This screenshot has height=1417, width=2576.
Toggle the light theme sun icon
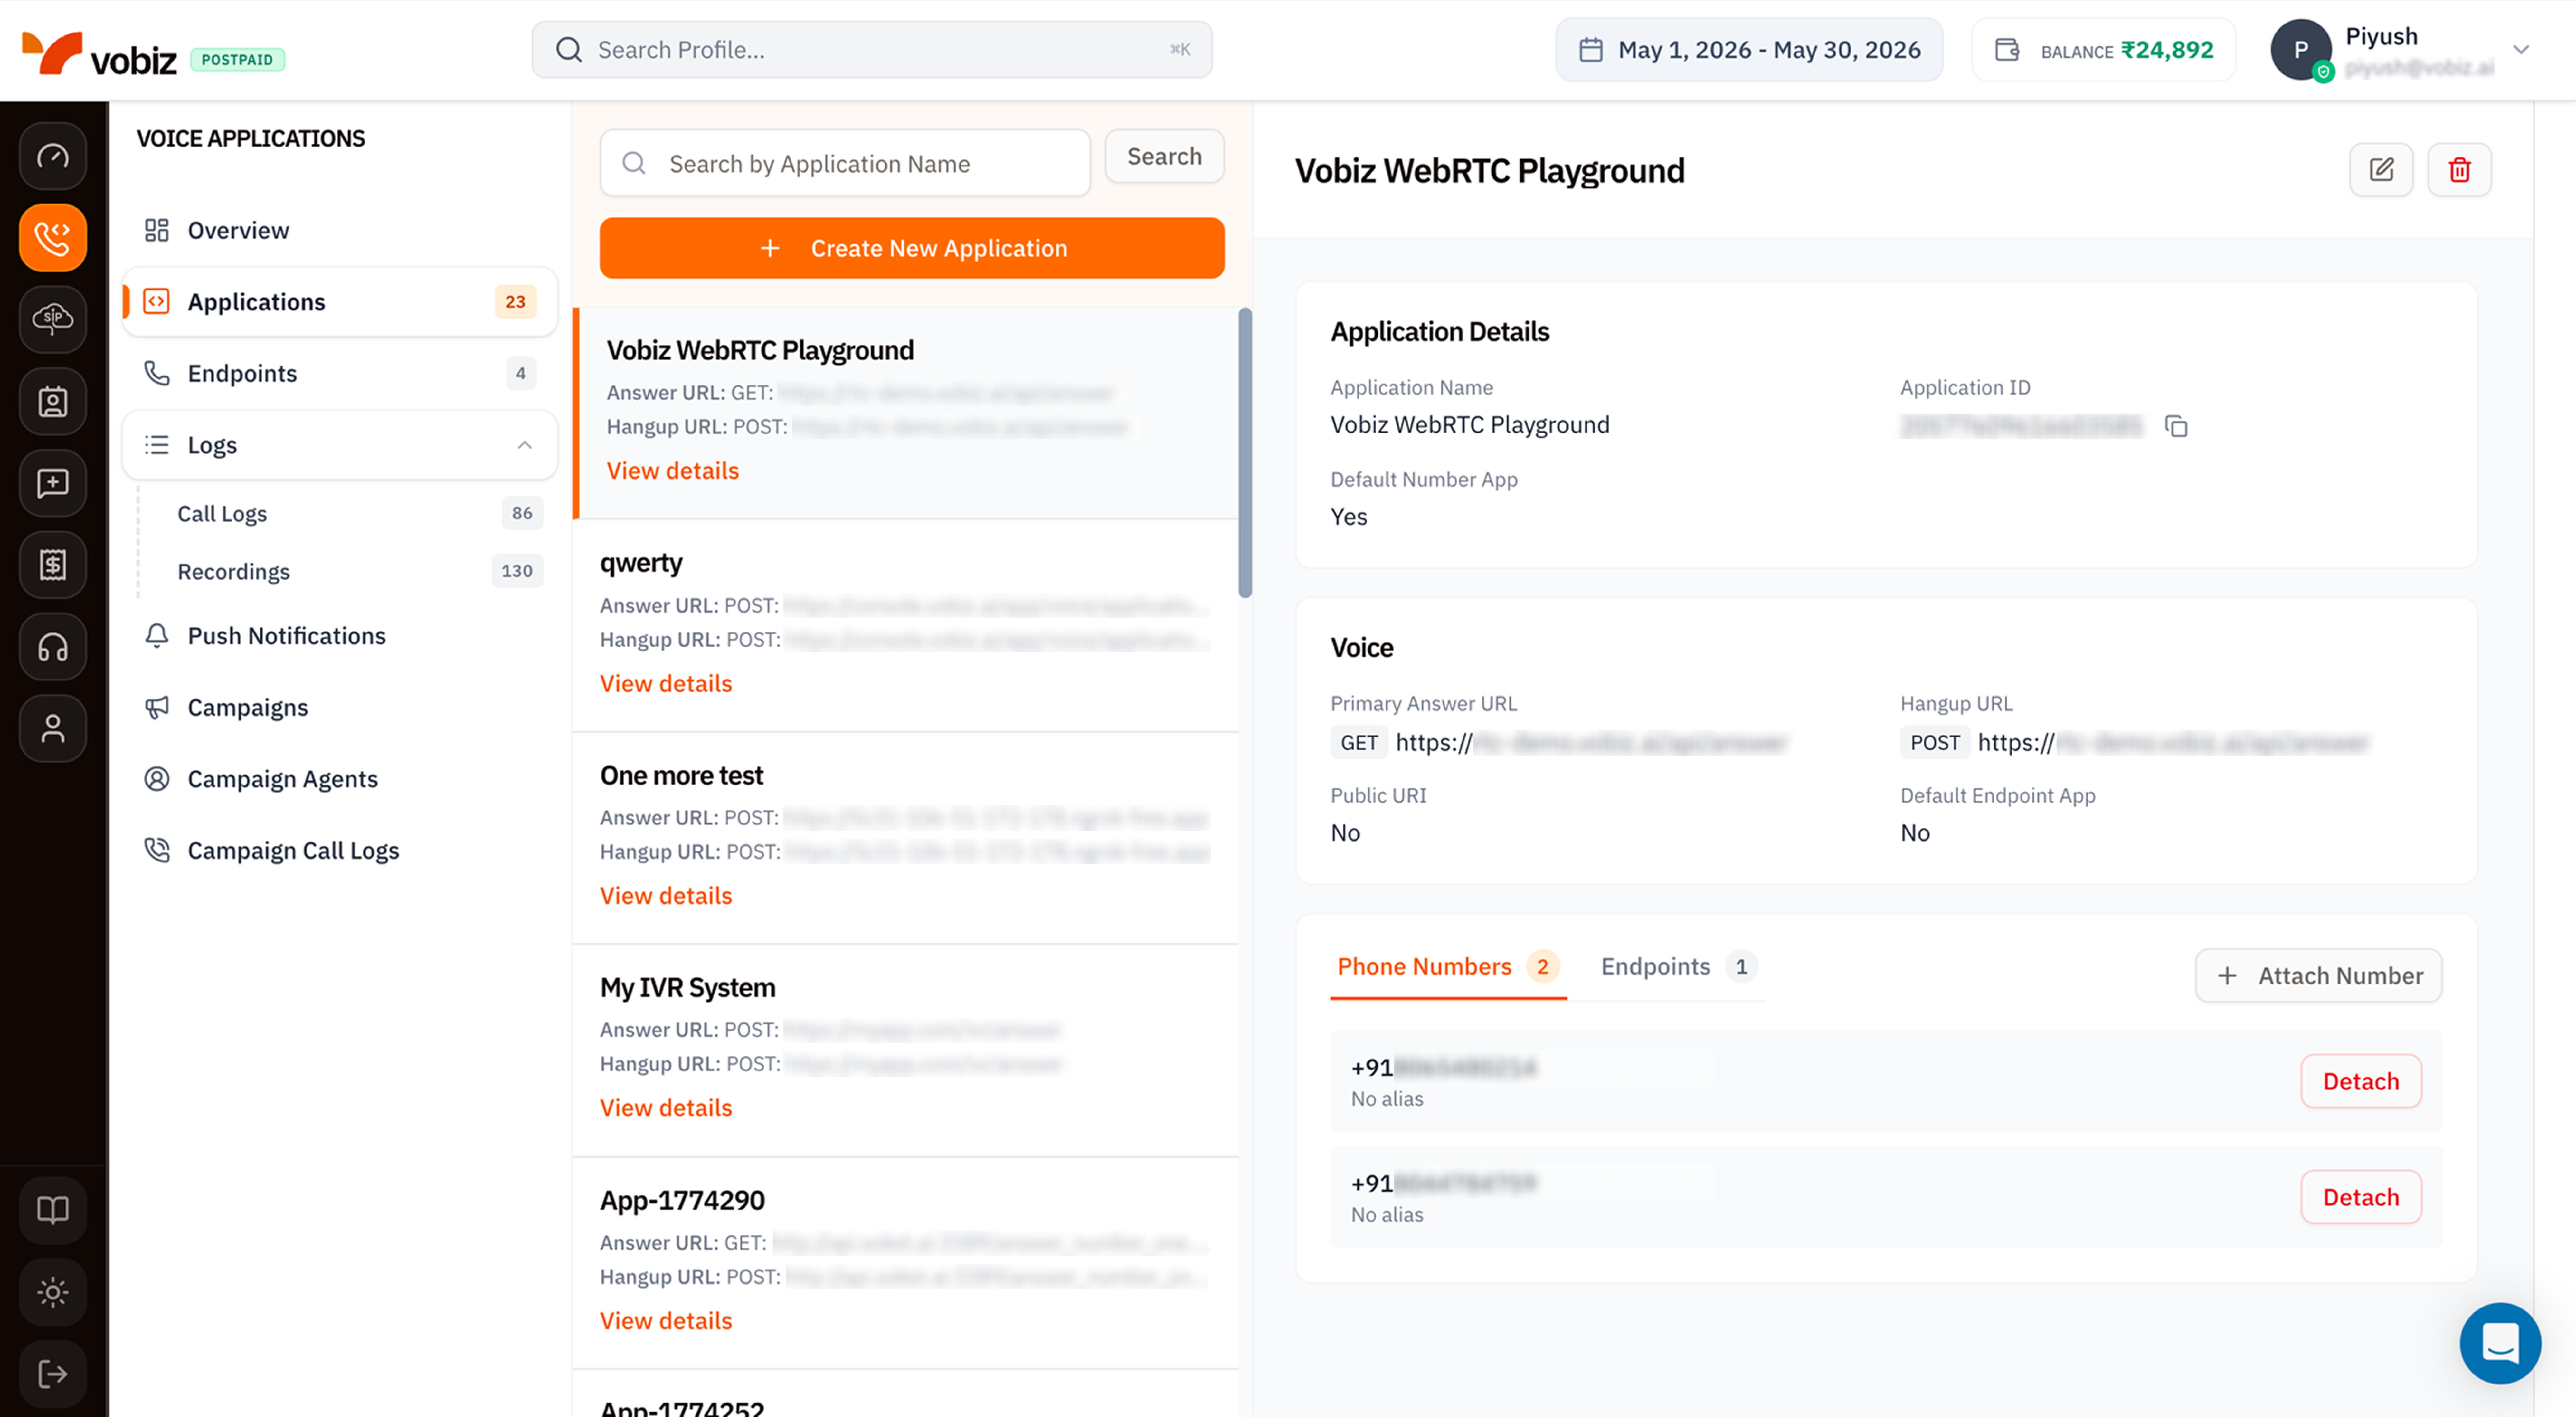point(53,1292)
